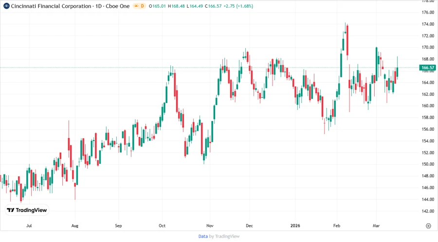The width and height of the screenshot is (438, 242).
Task: Click 'by TradingView' footer text
Action: tap(224, 236)
